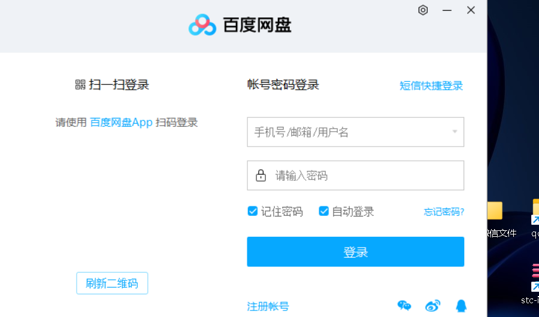Click the lock icon in password field
539x317 pixels.
point(261,175)
